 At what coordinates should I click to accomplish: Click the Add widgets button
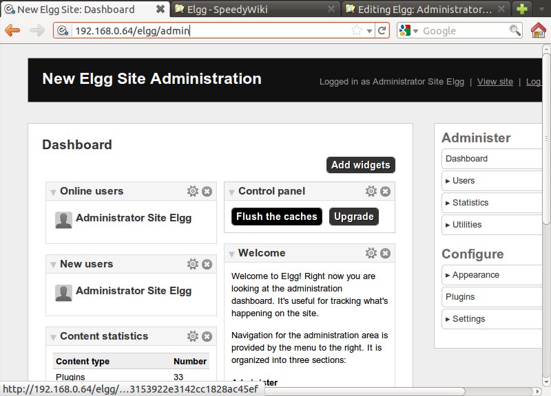361,165
